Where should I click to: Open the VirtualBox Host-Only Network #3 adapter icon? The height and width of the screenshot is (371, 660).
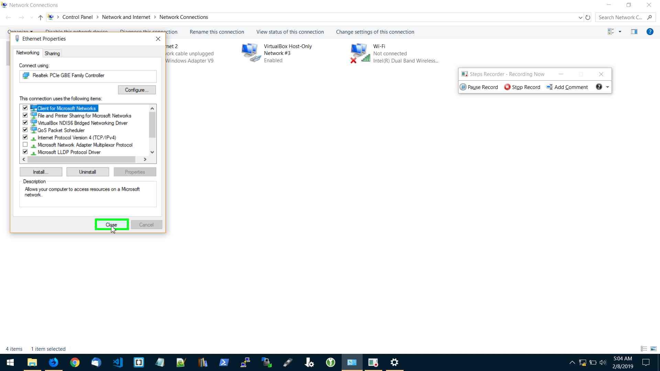251,53
